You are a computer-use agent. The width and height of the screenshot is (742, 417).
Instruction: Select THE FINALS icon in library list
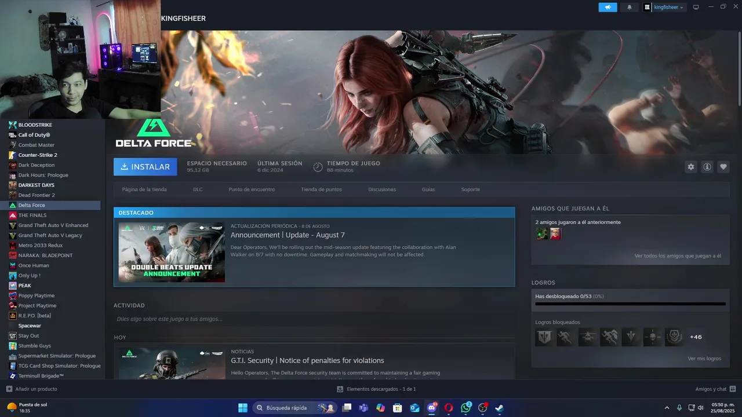(12, 215)
